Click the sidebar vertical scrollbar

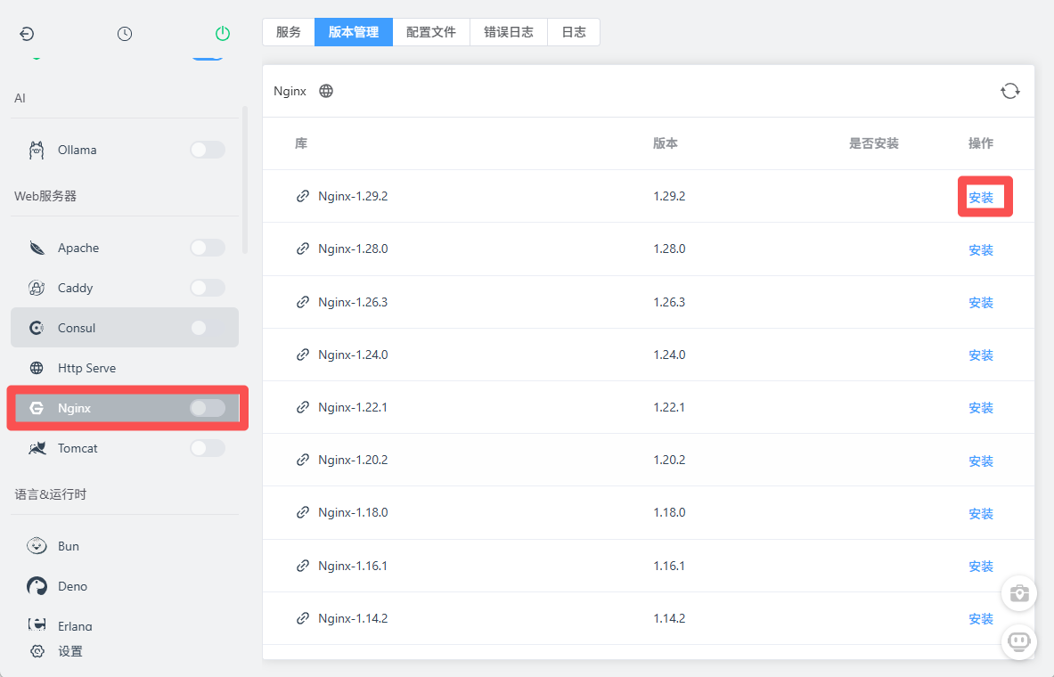click(x=245, y=180)
